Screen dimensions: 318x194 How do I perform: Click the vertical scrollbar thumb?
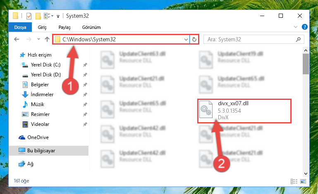306,64
